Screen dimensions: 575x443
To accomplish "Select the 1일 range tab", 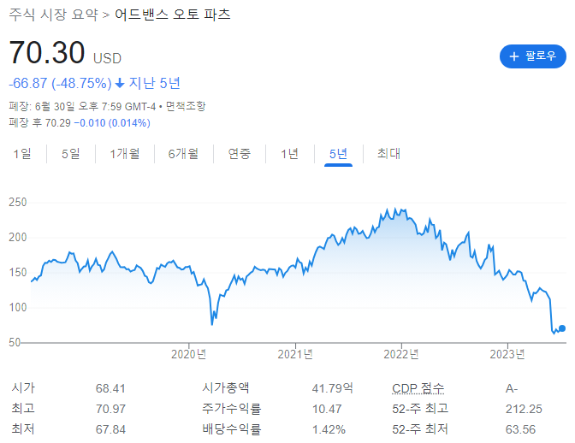I will click(22, 154).
